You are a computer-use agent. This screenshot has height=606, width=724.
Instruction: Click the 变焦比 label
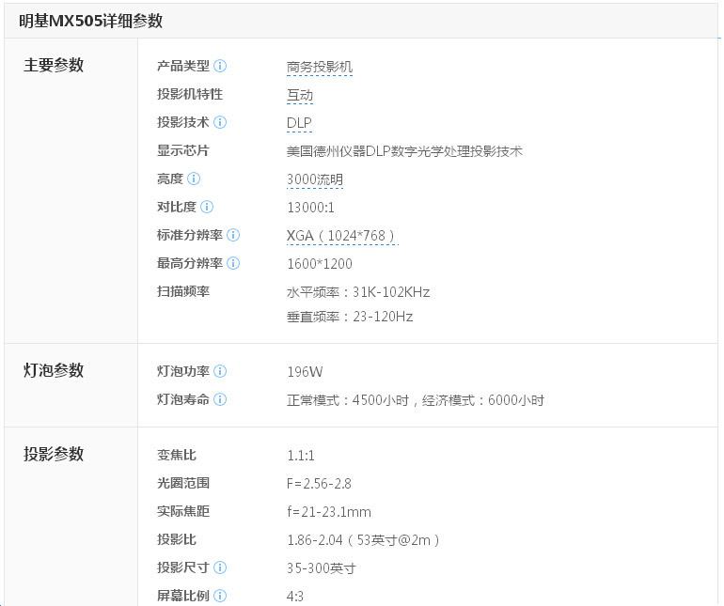point(177,455)
